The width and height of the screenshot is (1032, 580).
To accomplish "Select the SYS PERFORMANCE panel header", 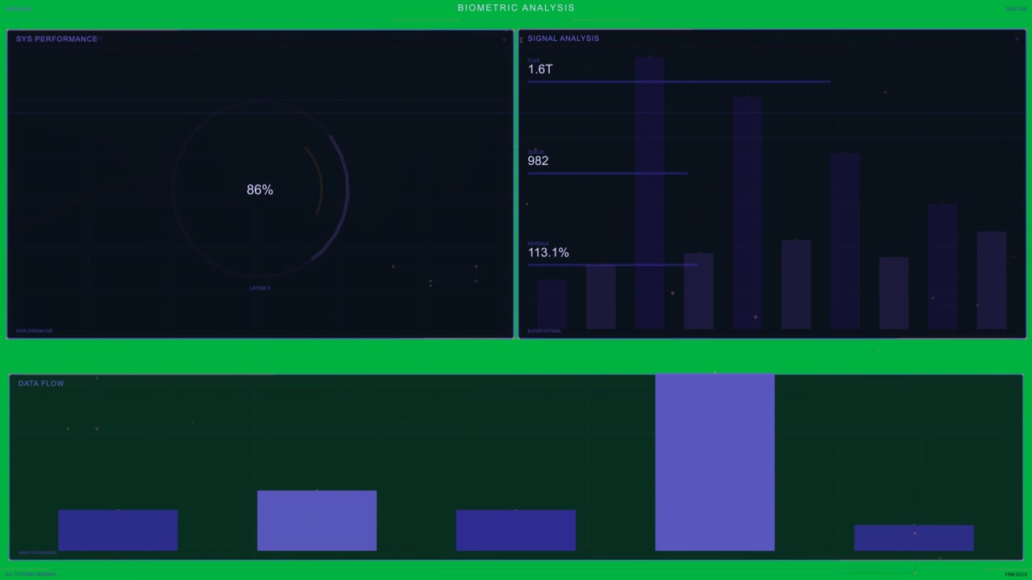I will click(56, 39).
